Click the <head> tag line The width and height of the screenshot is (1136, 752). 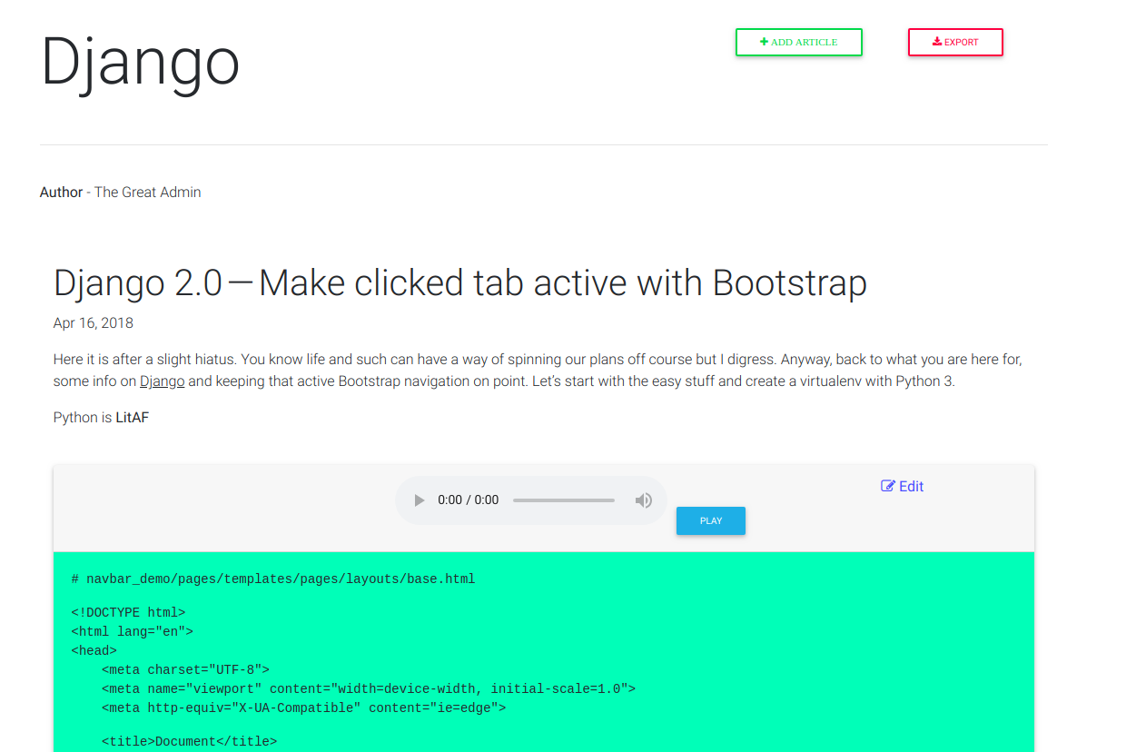point(94,651)
